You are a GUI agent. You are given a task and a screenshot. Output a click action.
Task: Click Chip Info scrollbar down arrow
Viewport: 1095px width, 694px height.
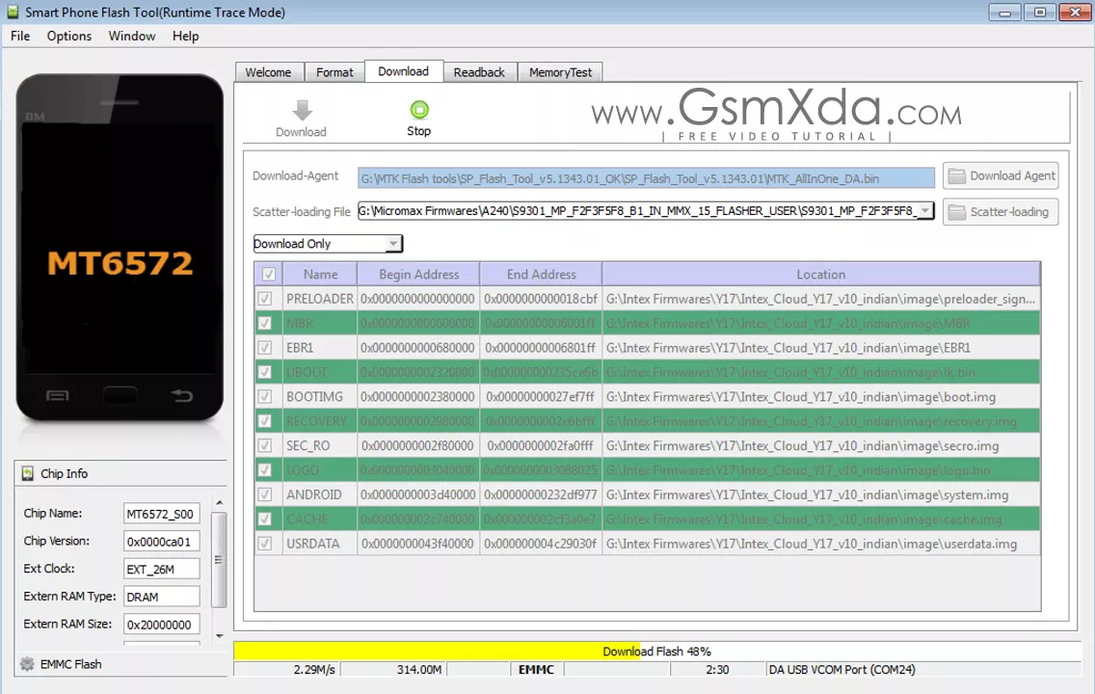[219, 635]
